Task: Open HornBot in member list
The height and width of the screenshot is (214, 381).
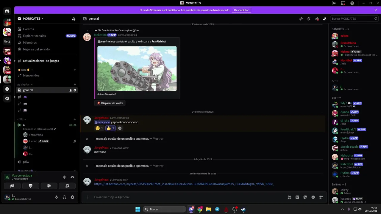Action: [x=354, y=62]
